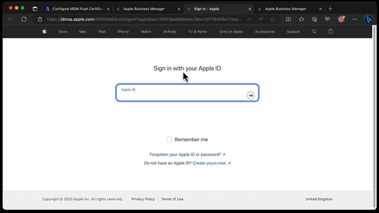Open the iPad menu item
379x213 pixels.
[x=102, y=31]
